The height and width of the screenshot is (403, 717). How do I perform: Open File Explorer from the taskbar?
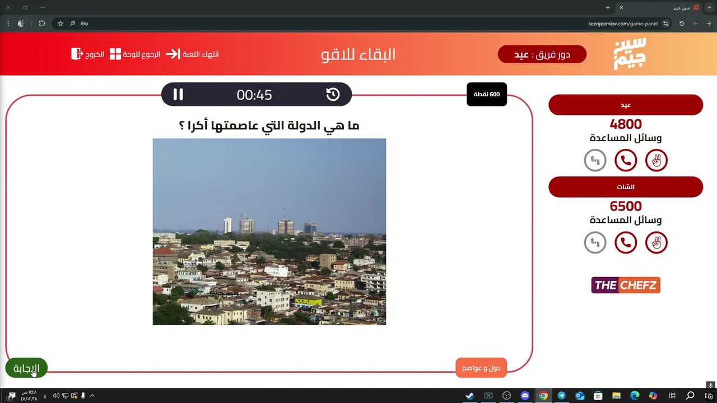tap(616, 396)
